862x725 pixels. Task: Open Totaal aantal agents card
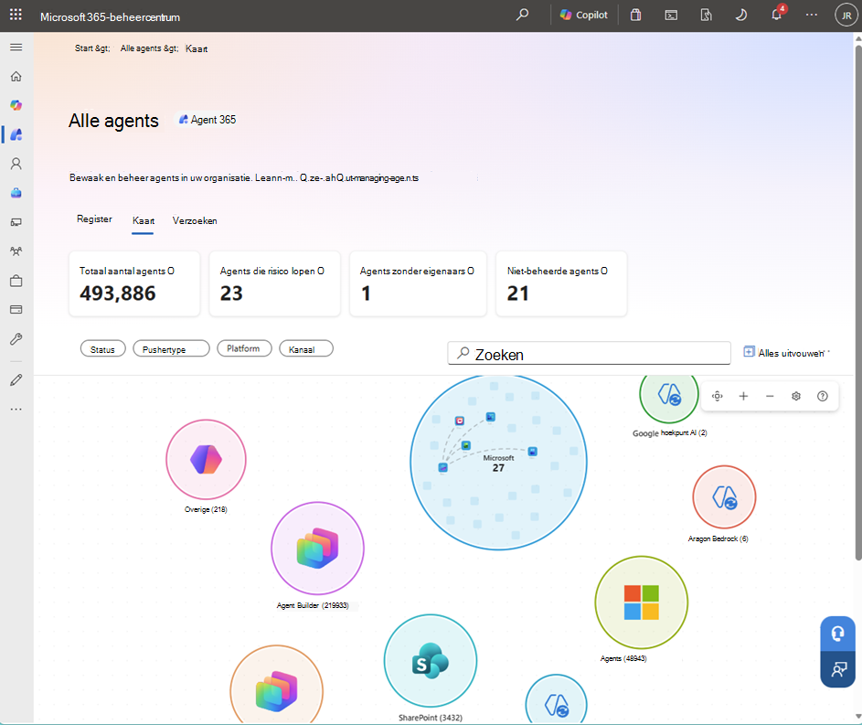[134, 283]
